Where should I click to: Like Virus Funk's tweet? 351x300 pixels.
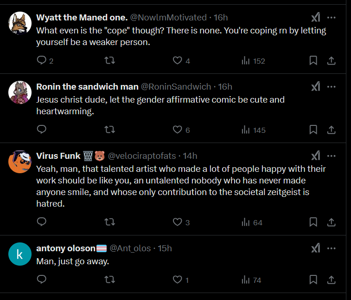(x=177, y=222)
